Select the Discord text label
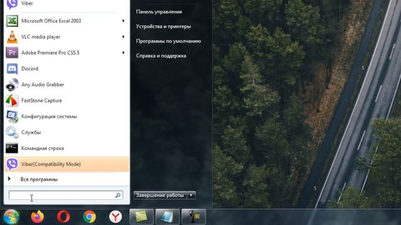Screen dimensions: 401x225 click(x=30, y=69)
